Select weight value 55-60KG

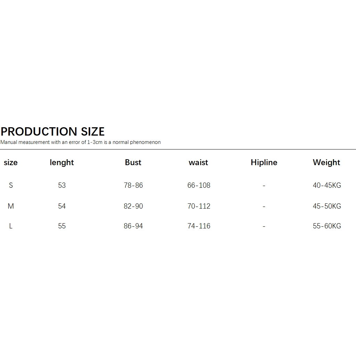(327, 226)
